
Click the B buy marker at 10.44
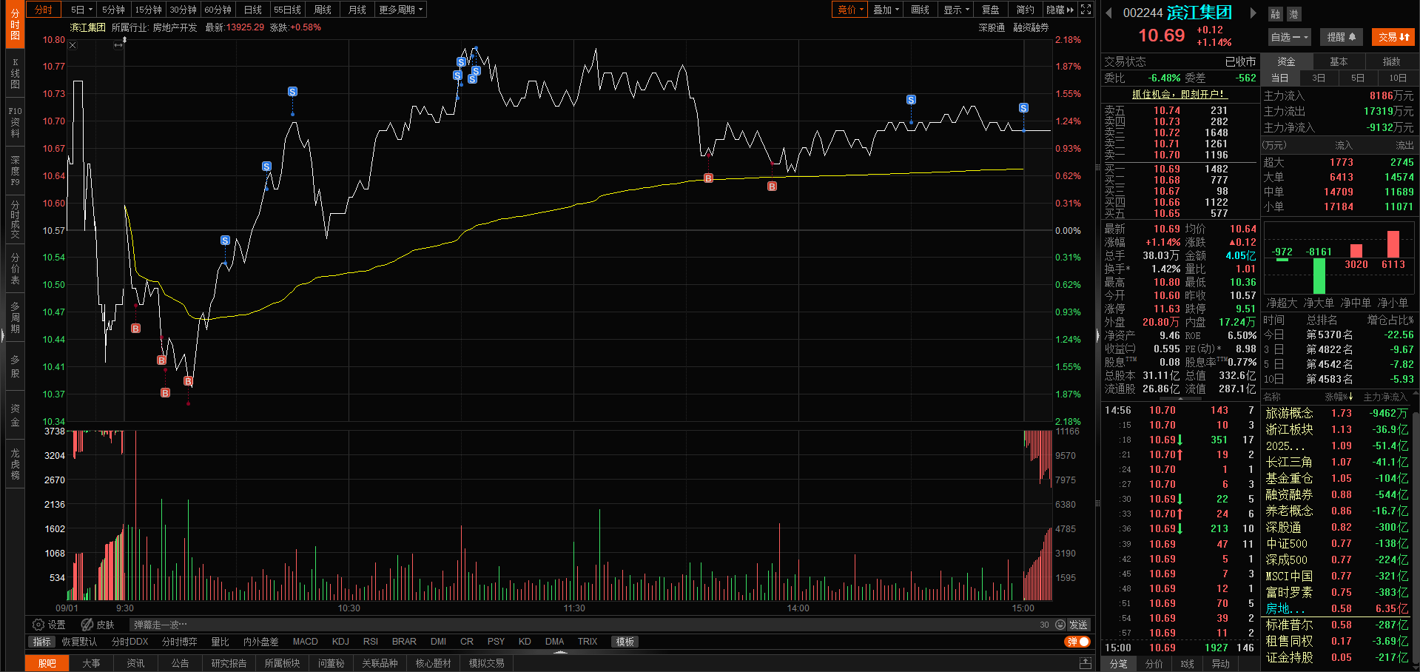135,329
